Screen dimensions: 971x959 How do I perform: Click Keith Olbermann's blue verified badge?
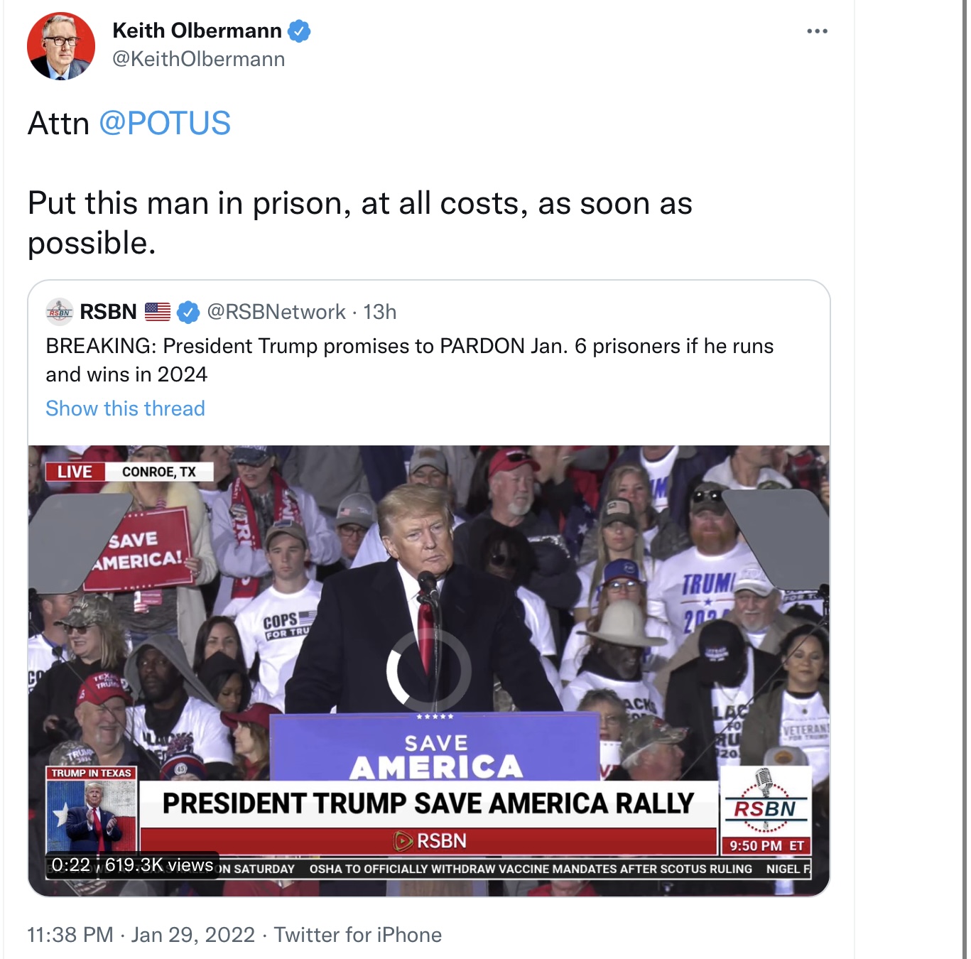[x=299, y=31]
